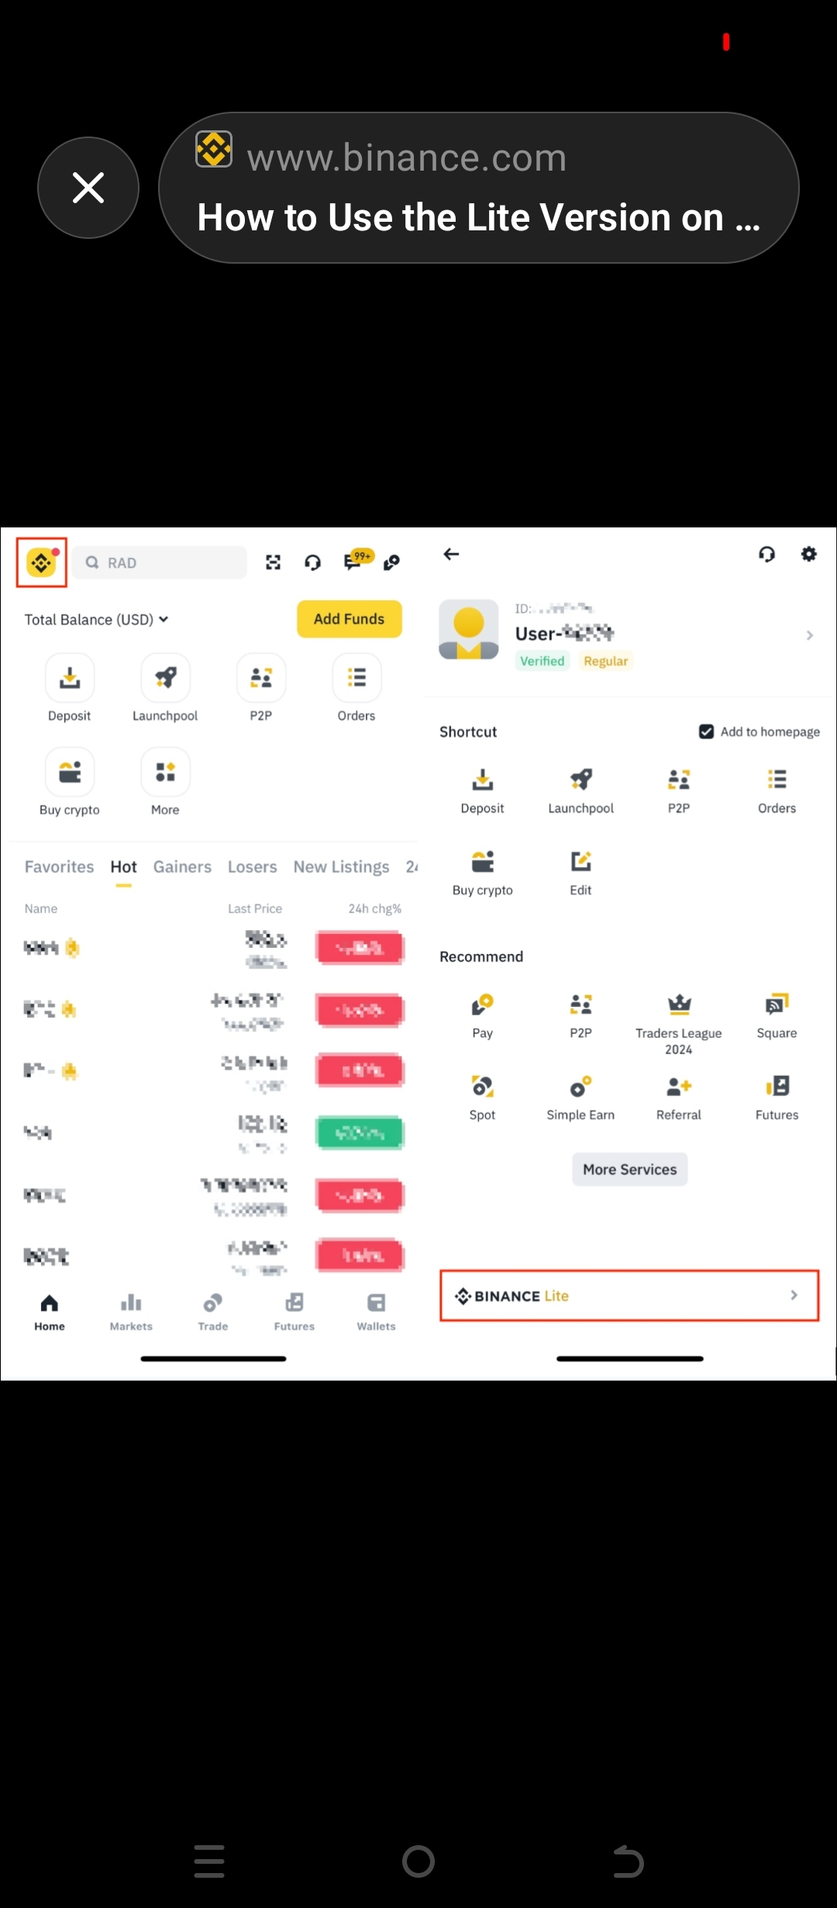Screen dimensions: 837x1908
Task: Expand the user profile chevron
Action: pyautogui.click(x=810, y=635)
